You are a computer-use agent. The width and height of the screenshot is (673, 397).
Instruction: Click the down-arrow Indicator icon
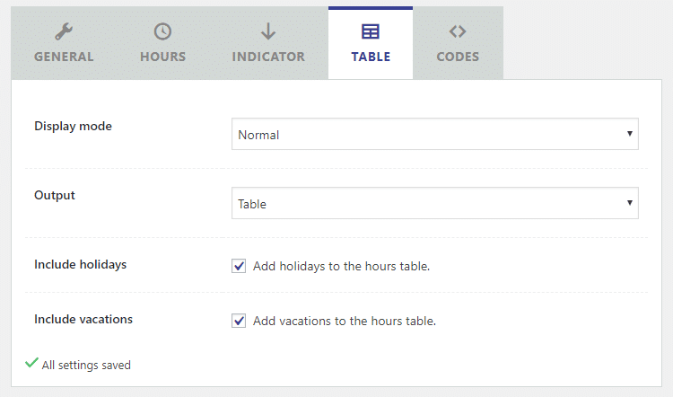click(268, 31)
